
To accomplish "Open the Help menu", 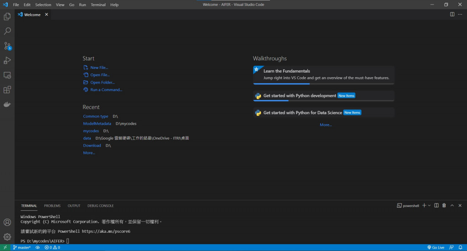I will pyautogui.click(x=114, y=5).
